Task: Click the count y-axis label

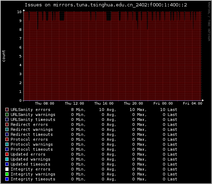Action: 4,56
